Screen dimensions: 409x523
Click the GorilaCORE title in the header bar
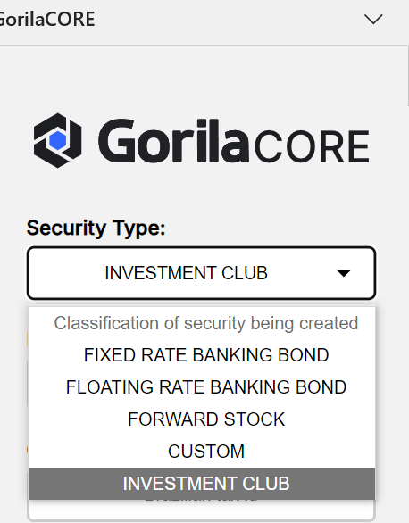[x=46, y=19]
